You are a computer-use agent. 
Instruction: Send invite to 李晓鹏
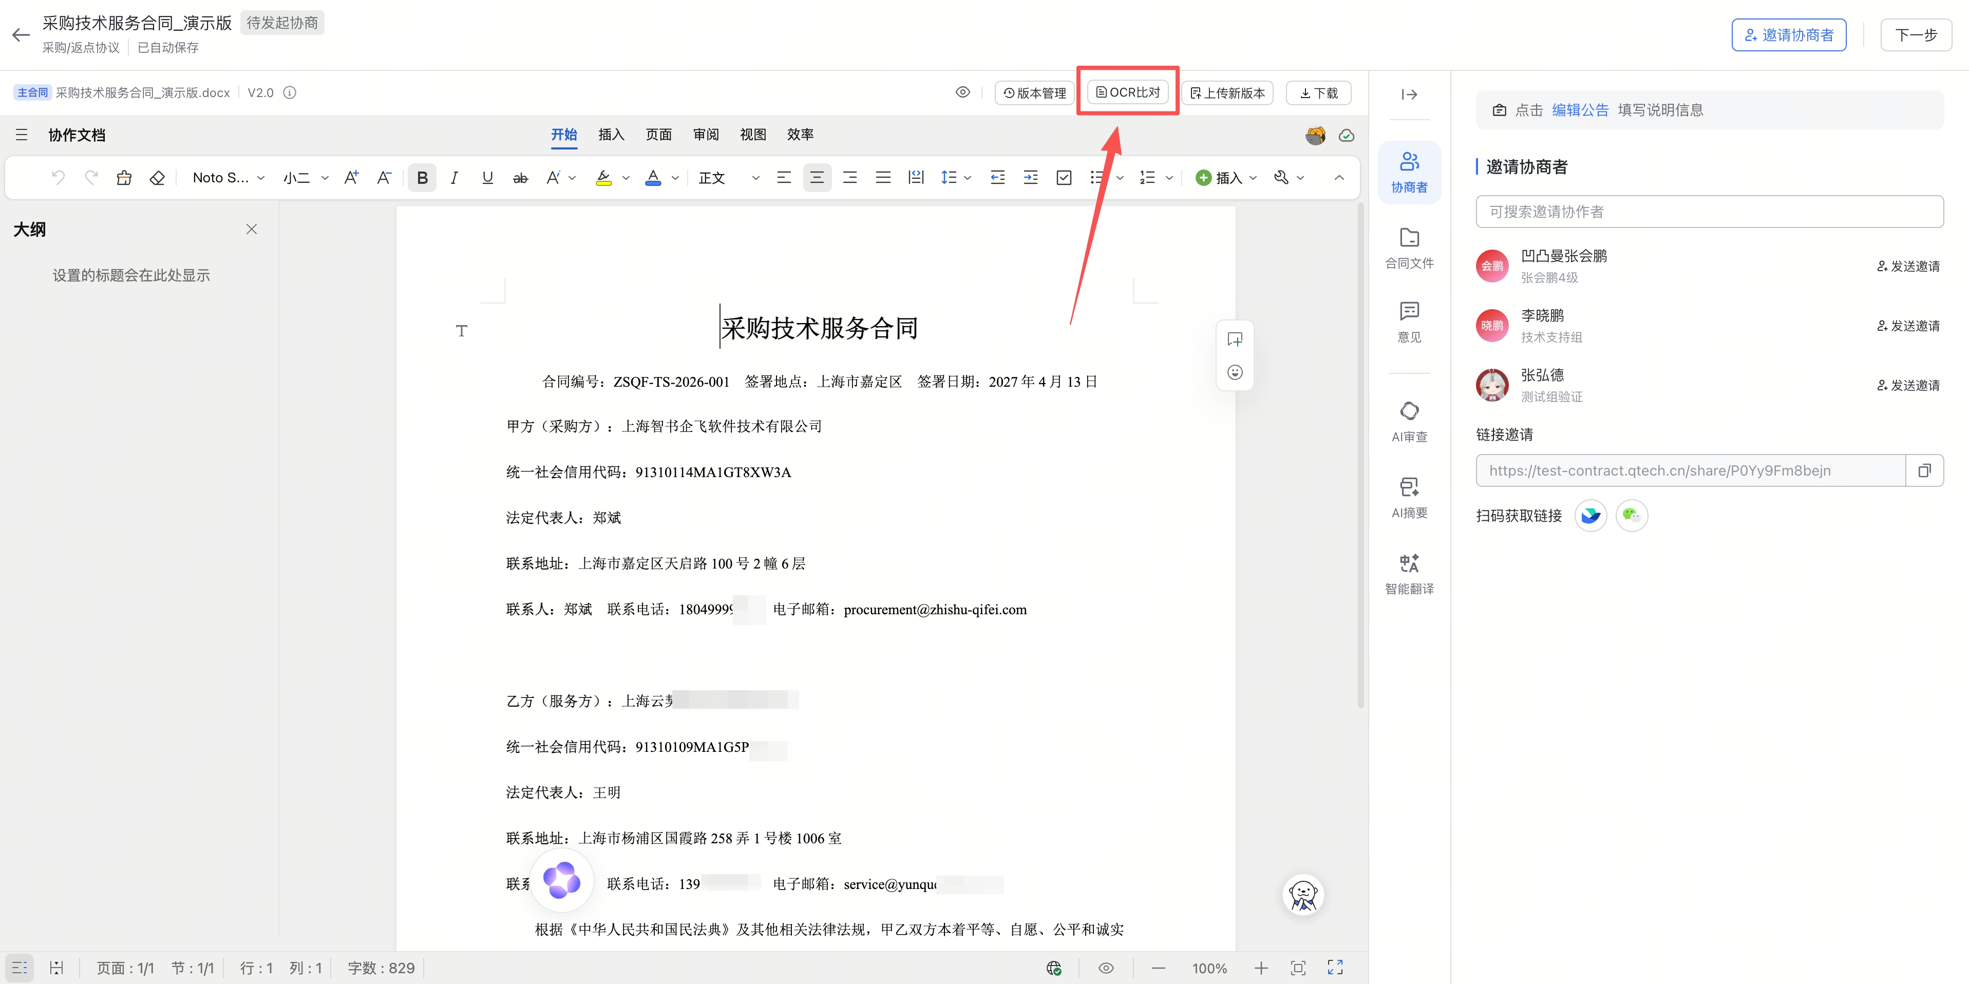click(1908, 326)
